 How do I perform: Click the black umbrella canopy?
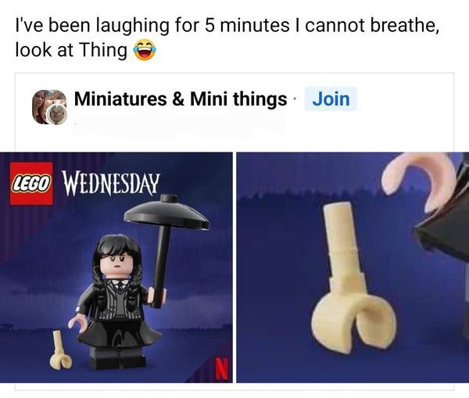click(166, 212)
